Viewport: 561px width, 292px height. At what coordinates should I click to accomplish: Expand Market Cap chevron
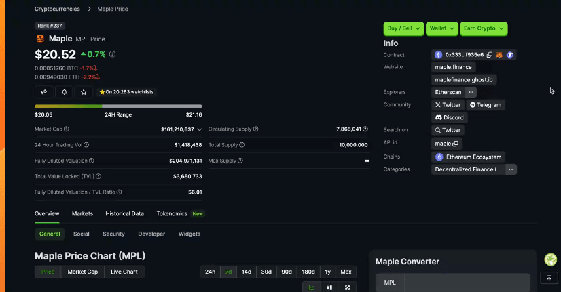199,129
